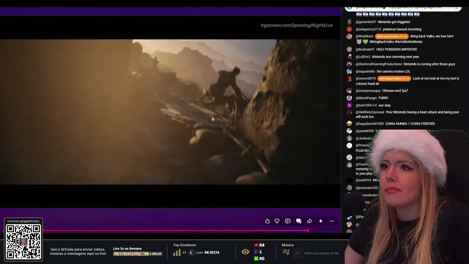Screen dimensions: 469x264
Task: Click username @venom8878 in chat
Action: click(x=365, y=78)
